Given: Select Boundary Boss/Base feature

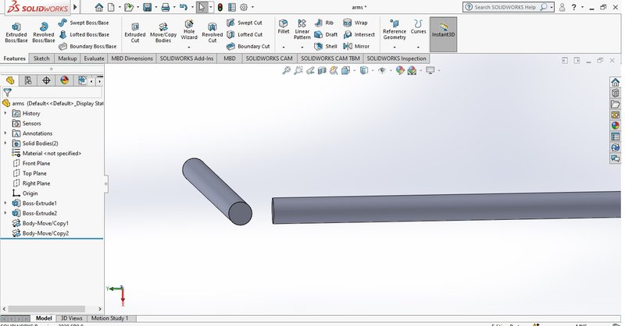Looking at the screenshot, I should pos(87,46).
